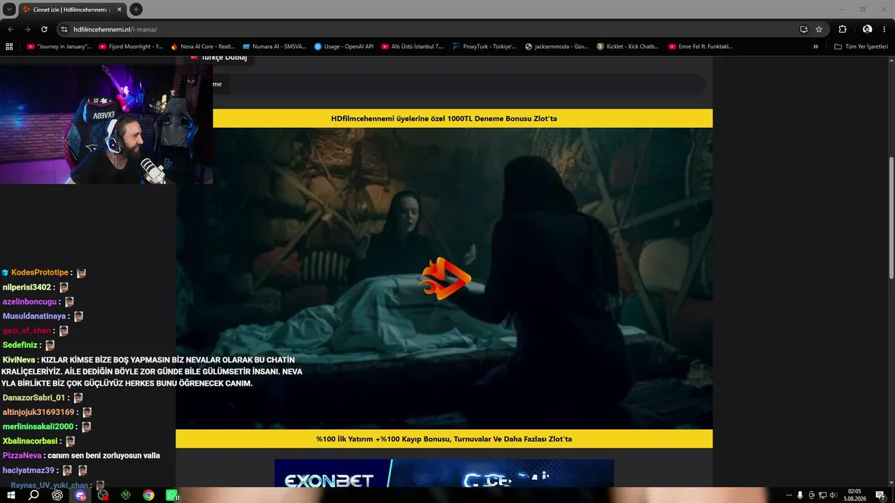Open a new browser tab
The image size is (895, 503).
(x=136, y=9)
